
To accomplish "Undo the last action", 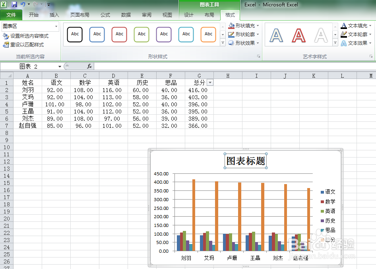I will coord(23,4).
